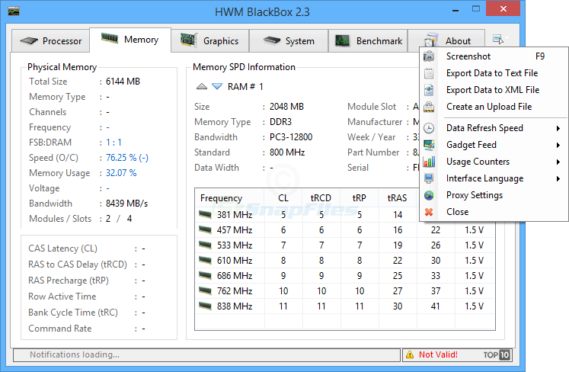The image size is (569, 372).
Task: Expand the Usage Counters submenu arrow
Action: (558, 162)
